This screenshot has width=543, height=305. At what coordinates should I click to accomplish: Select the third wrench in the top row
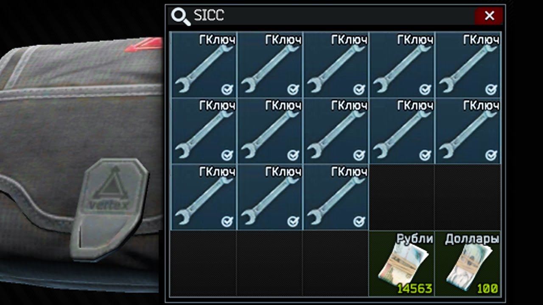click(336, 65)
